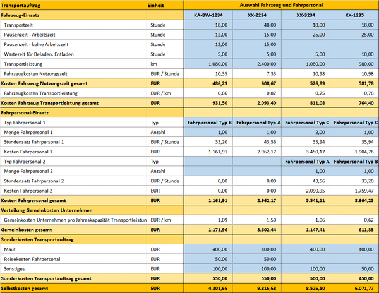Screen dimensions: 379x293
Task: Click Pausenzeit - keine Arbeitszeit value 15,00
Action: [x=257, y=44]
